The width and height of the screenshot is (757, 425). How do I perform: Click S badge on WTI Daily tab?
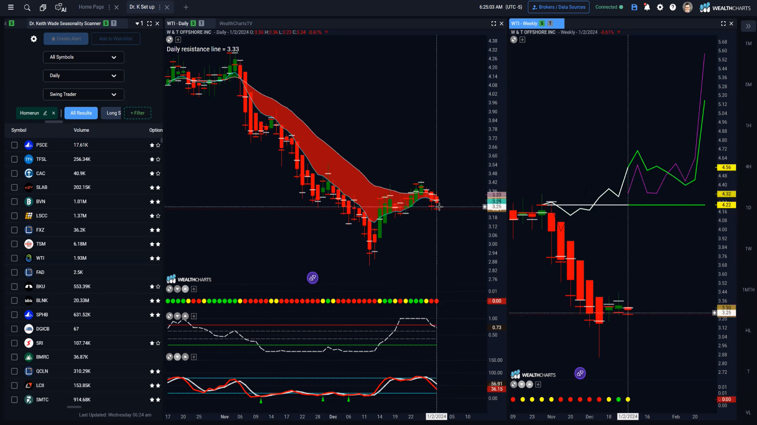tap(193, 24)
